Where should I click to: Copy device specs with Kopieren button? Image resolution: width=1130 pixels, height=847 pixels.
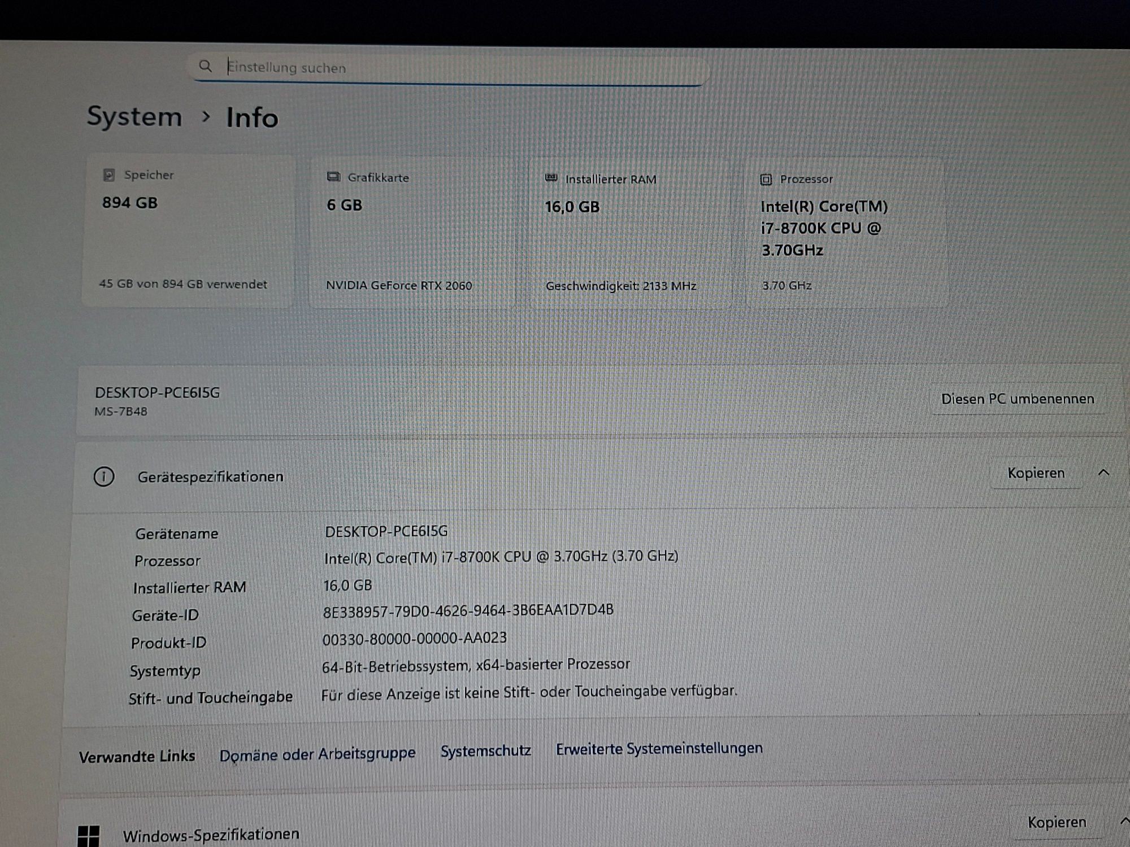point(1036,473)
